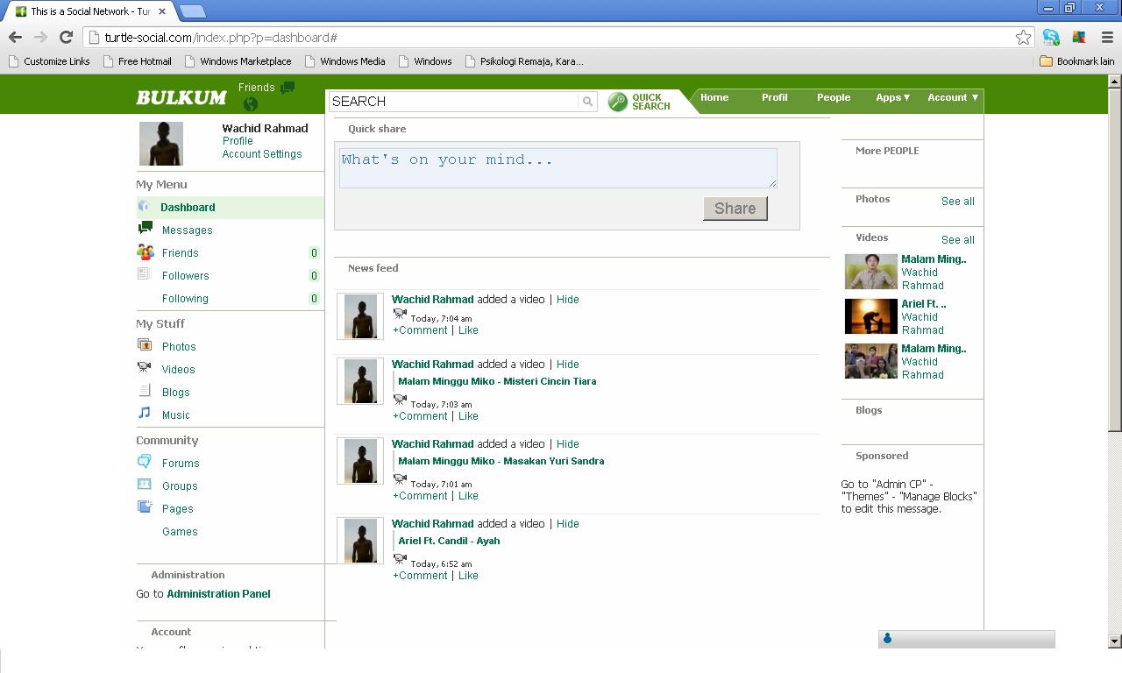Open the Forums icon under Community
Viewport: 1122px width, 673px height.
[x=146, y=462]
